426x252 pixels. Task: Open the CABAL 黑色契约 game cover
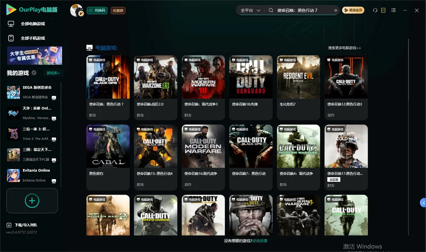[108, 146]
